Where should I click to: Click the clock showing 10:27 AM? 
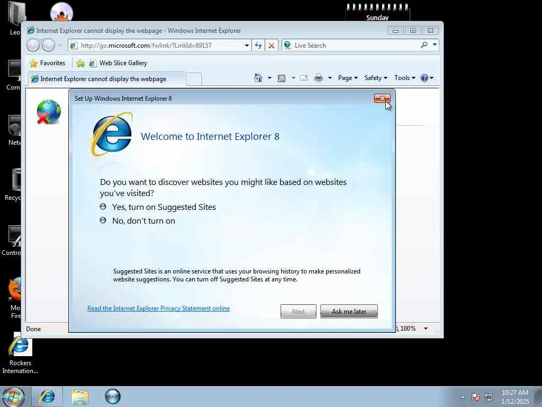pyautogui.click(x=515, y=397)
